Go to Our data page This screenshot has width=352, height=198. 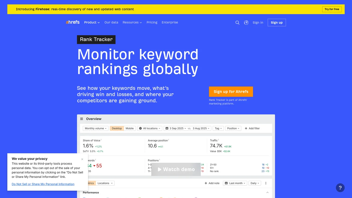[111, 22]
